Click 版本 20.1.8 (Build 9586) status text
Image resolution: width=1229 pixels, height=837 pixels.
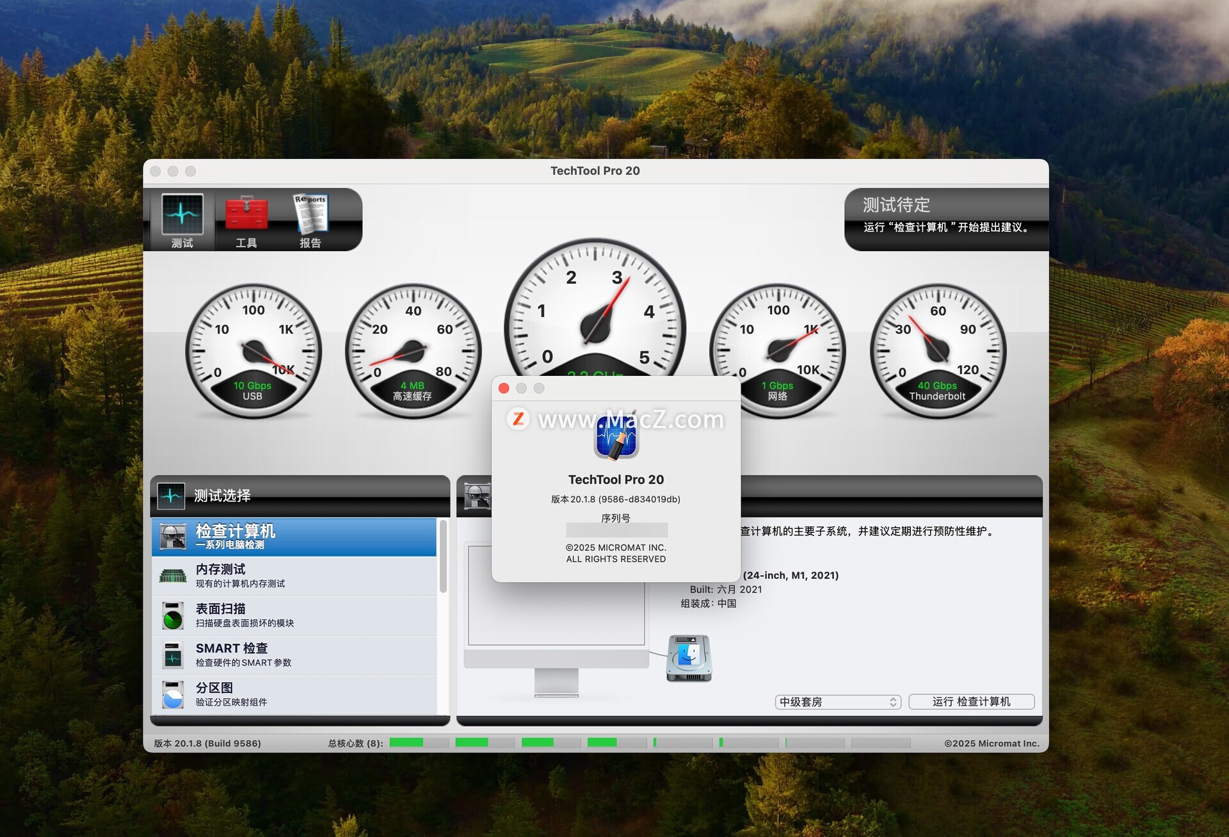(x=207, y=744)
